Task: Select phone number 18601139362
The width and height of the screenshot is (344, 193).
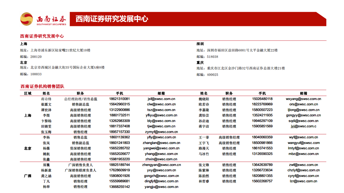Action: (120, 137)
